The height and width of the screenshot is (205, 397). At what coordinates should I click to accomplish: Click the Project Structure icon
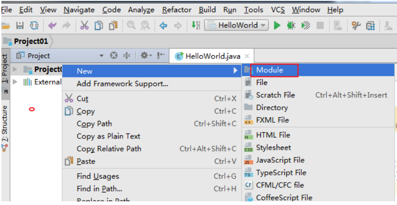(370, 26)
